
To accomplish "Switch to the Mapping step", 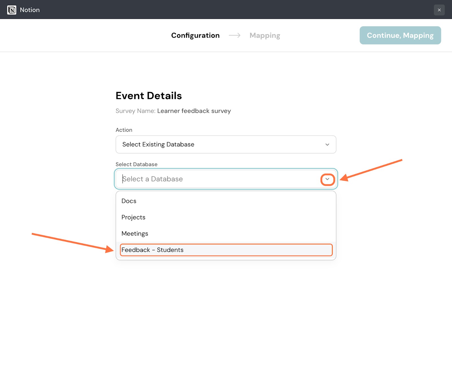I will [x=265, y=35].
